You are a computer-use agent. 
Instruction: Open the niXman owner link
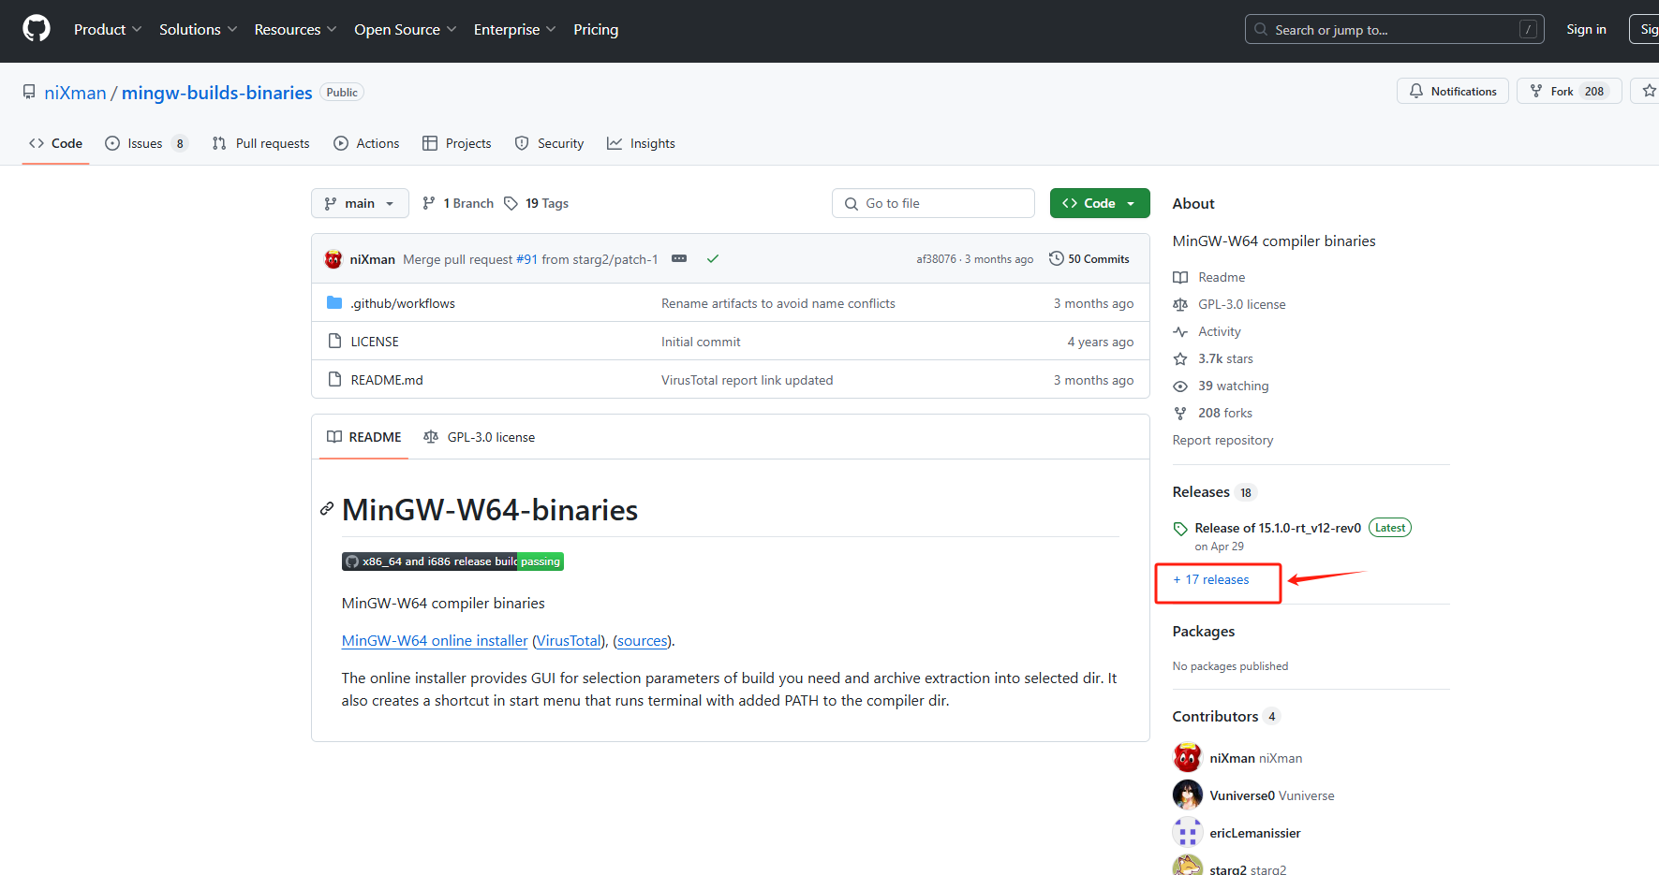[75, 93]
